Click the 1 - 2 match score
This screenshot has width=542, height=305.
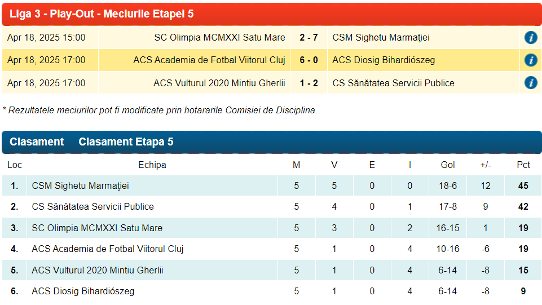(x=309, y=83)
